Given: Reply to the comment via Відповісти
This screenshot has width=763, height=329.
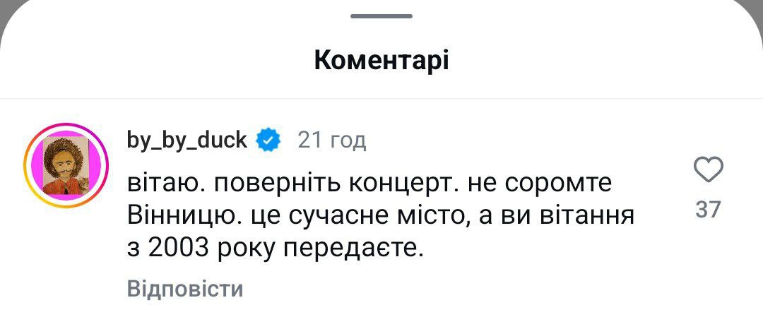Looking at the screenshot, I should pyautogui.click(x=185, y=289).
